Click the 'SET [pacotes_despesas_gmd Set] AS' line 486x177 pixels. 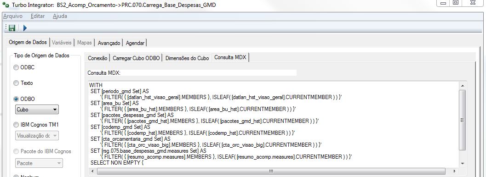pyautogui.click(x=132, y=115)
